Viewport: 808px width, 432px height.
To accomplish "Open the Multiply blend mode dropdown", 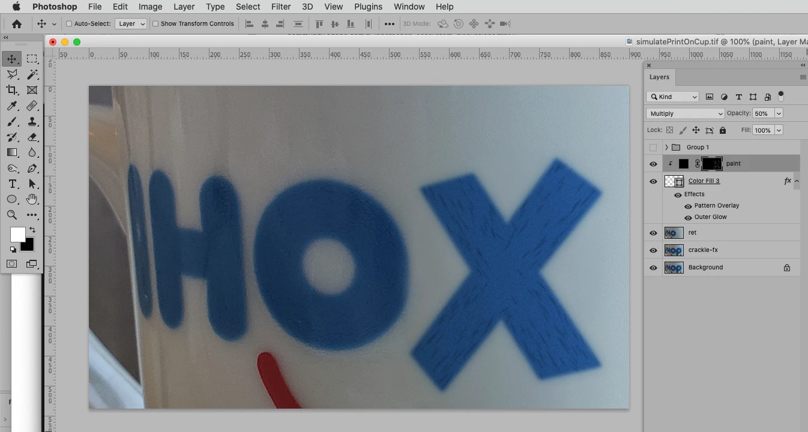I will (x=685, y=113).
